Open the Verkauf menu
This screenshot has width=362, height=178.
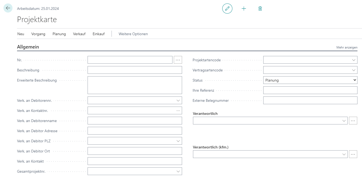point(79,34)
